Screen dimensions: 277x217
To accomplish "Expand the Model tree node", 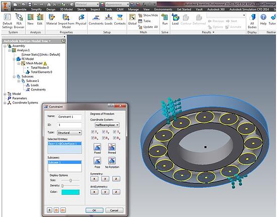I will [5, 94].
